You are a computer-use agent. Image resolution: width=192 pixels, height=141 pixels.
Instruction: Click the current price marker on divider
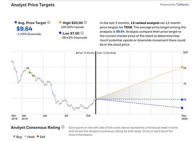pyautogui.click(x=96, y=99)
